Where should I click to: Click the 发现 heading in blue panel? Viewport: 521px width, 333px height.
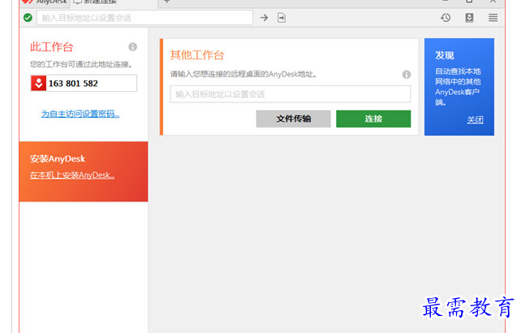[445, 55]
